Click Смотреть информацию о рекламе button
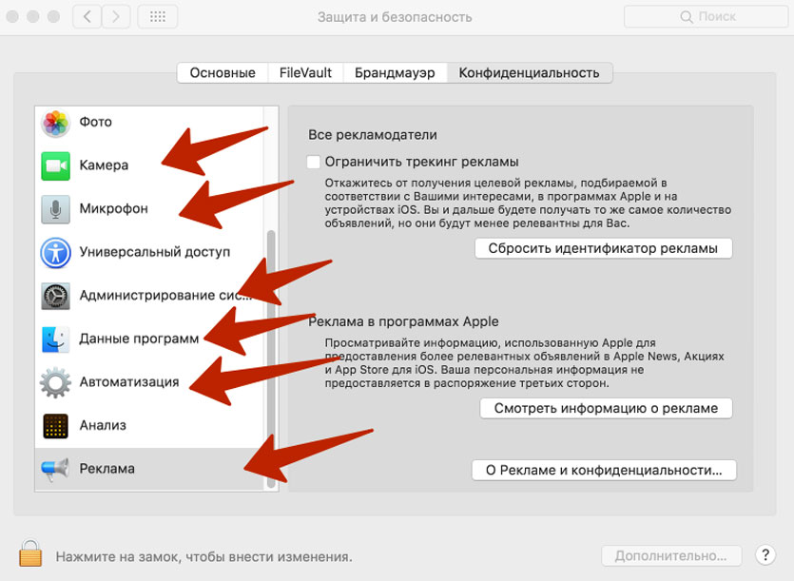The image size is (794, 581). 606,408
